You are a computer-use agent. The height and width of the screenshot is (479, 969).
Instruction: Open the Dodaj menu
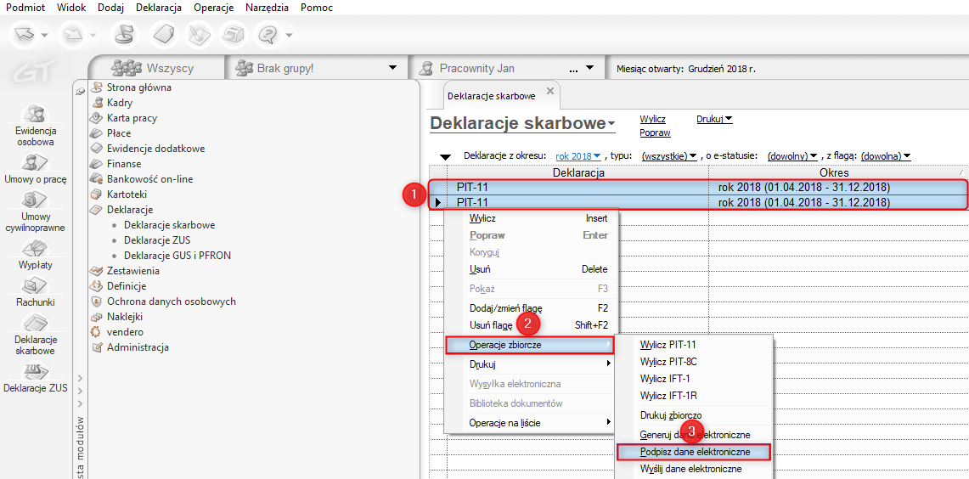[110, 8]
